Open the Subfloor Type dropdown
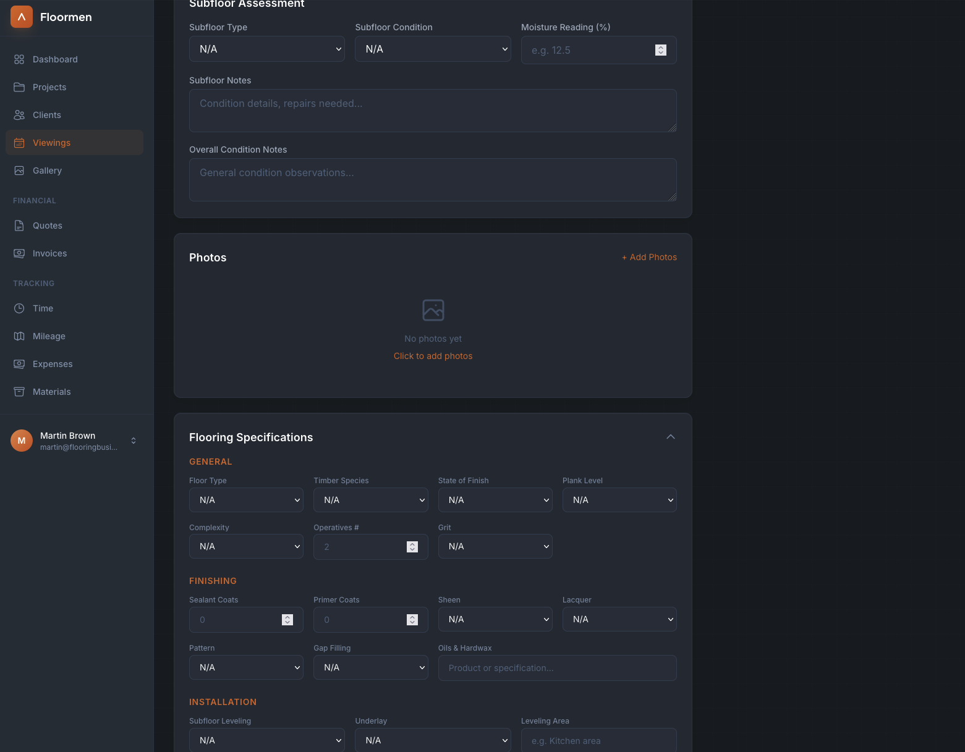 [x=266, y=49]
